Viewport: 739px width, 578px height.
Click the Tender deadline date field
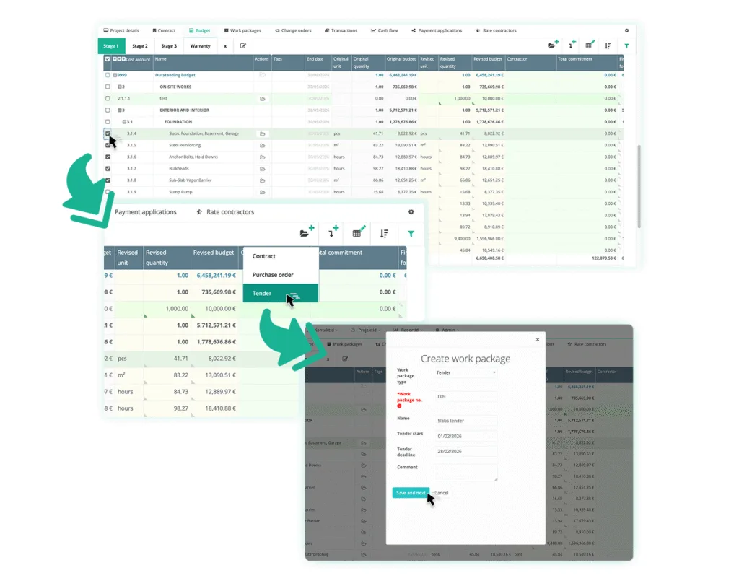point(465,451)
